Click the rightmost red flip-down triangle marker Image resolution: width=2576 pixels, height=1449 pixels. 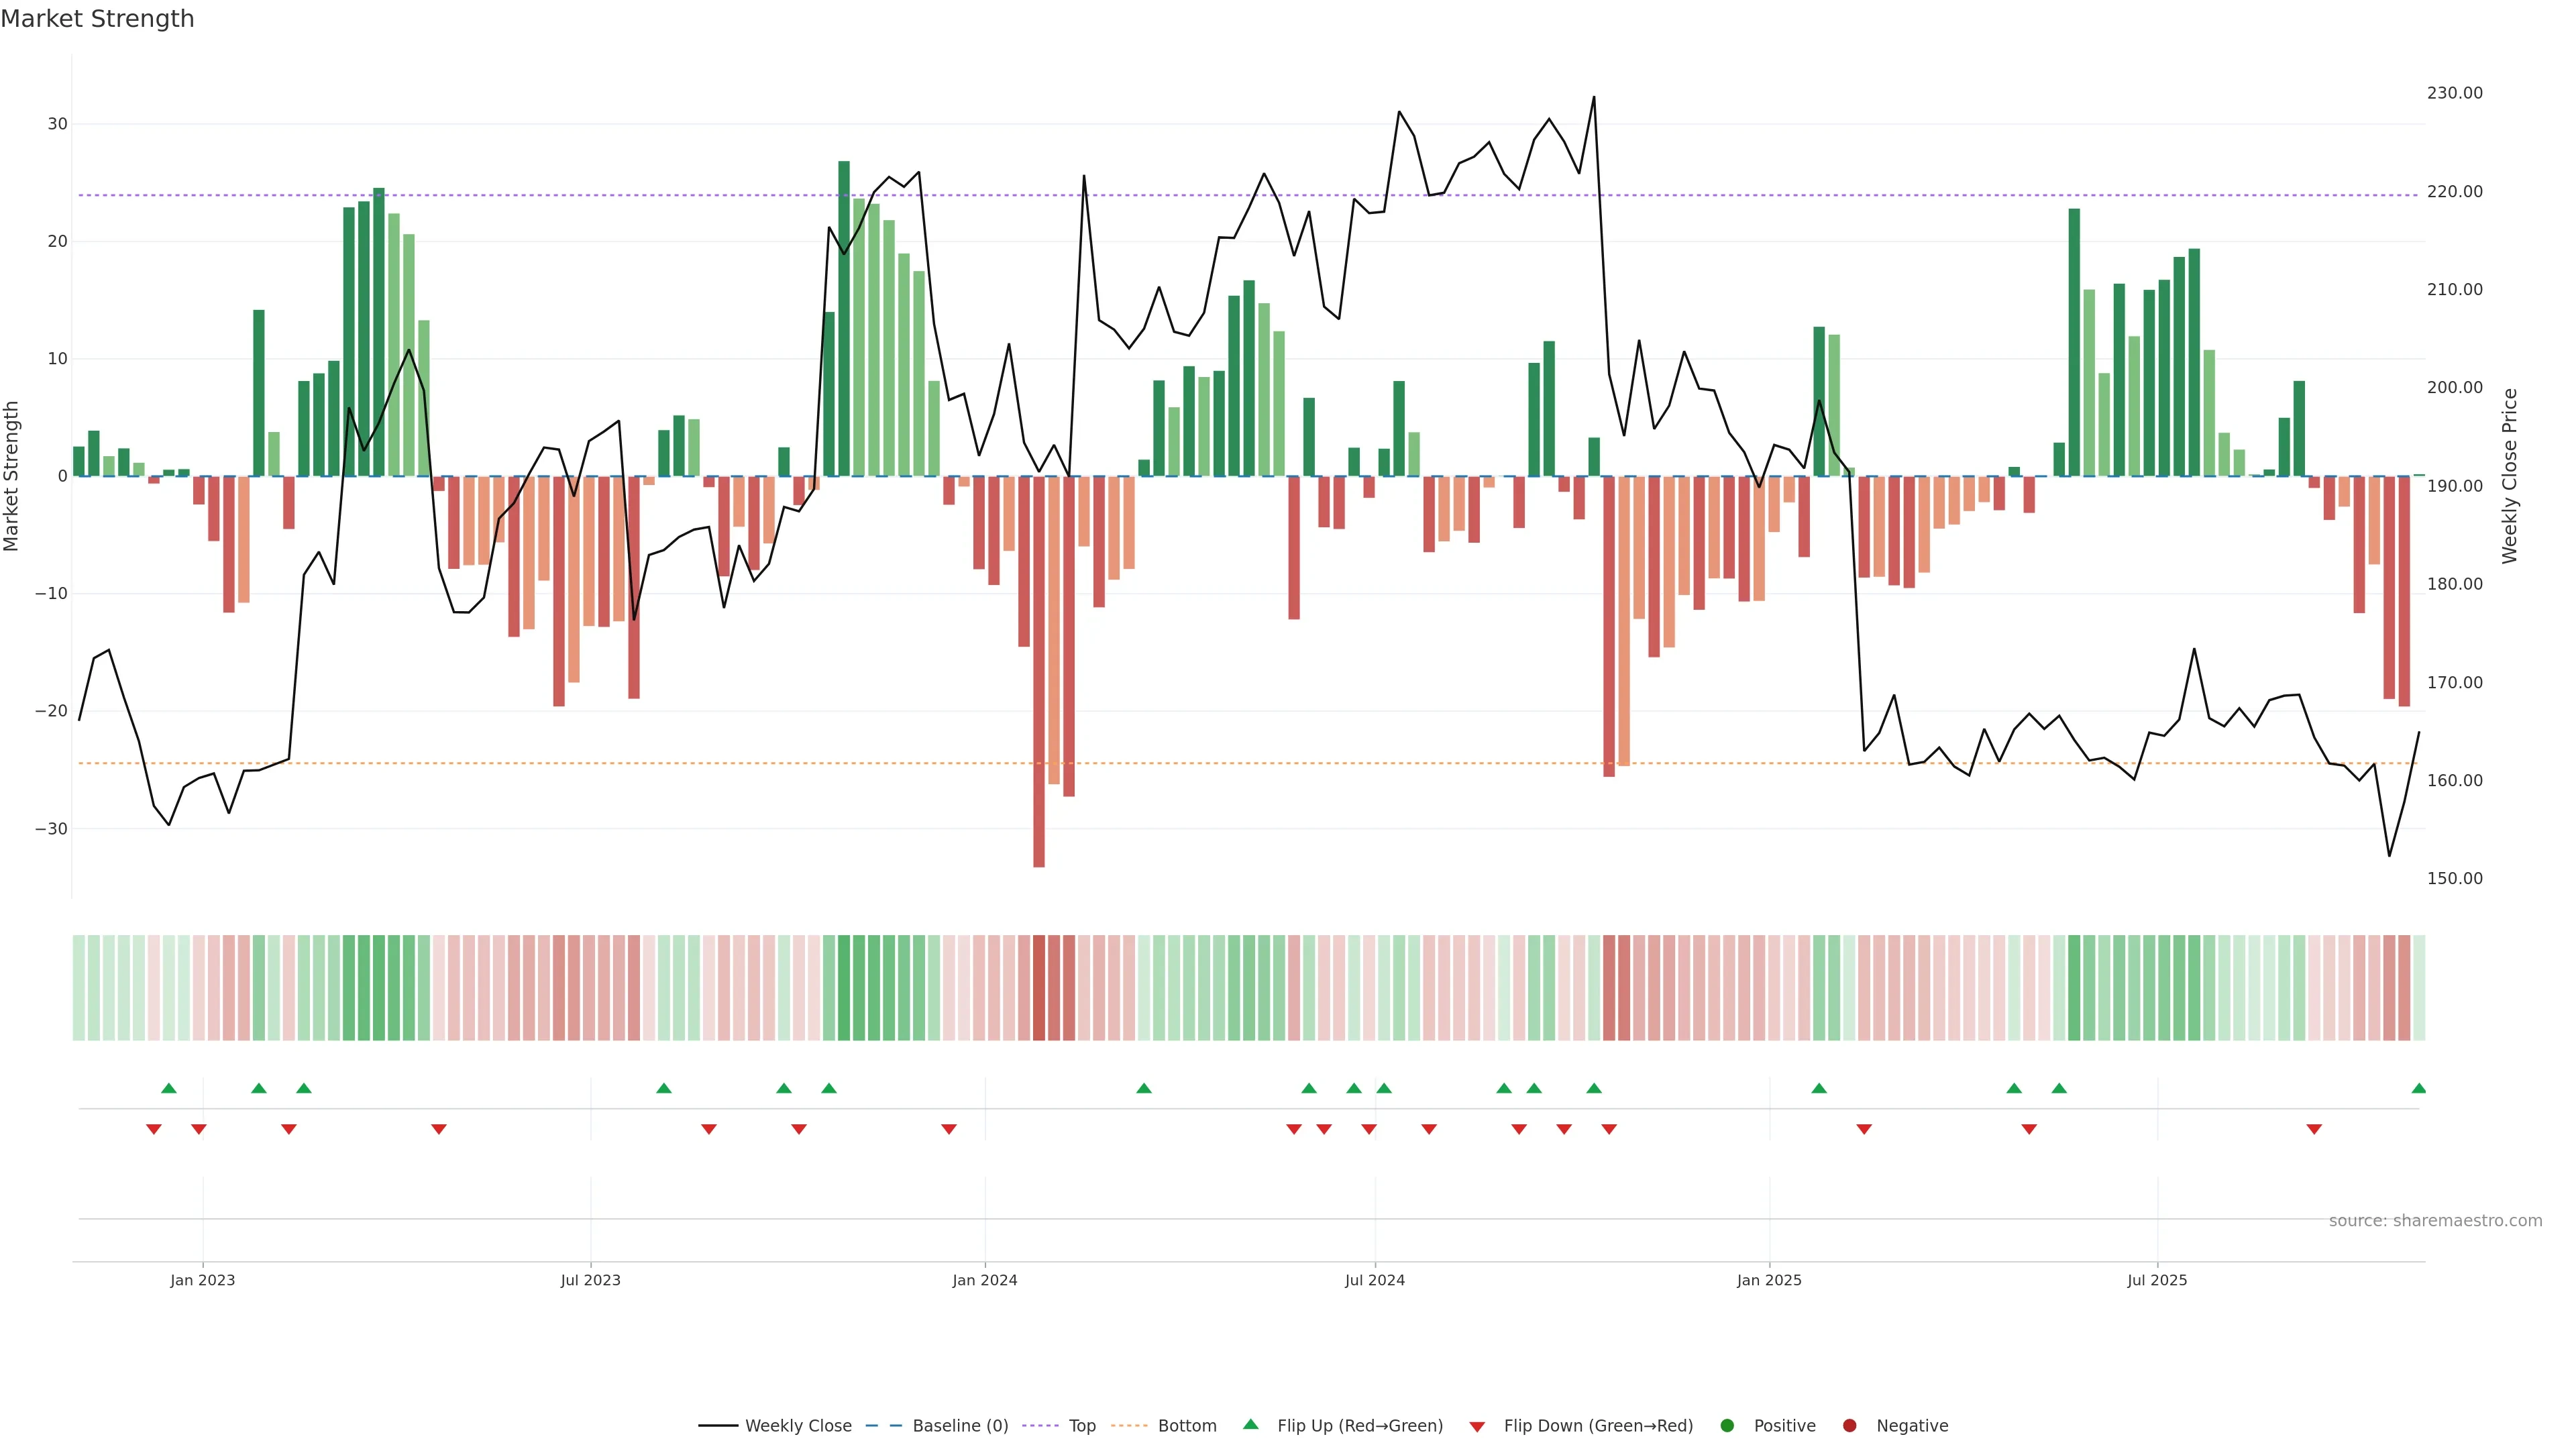coord(2314,1129)
